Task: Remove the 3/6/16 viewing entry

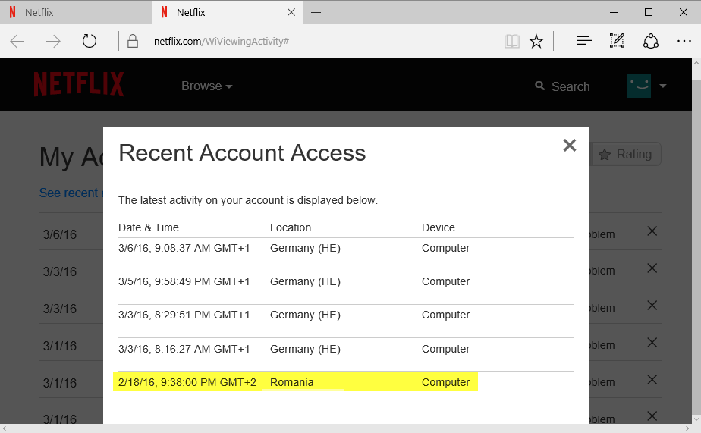Action: (652, 231)
